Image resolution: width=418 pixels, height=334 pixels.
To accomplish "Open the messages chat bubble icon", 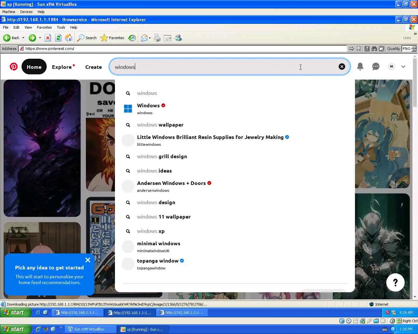I will [376, 67].
